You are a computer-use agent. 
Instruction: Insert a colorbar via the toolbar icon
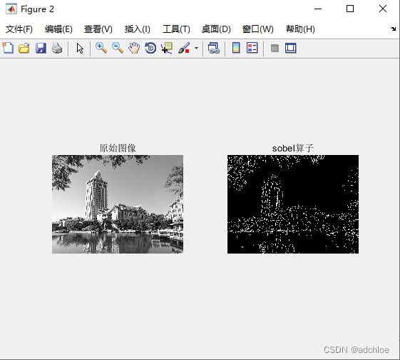(236, 48)
